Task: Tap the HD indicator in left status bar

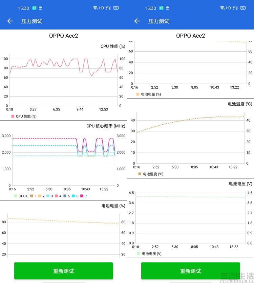Action: (x=102, y=8)
